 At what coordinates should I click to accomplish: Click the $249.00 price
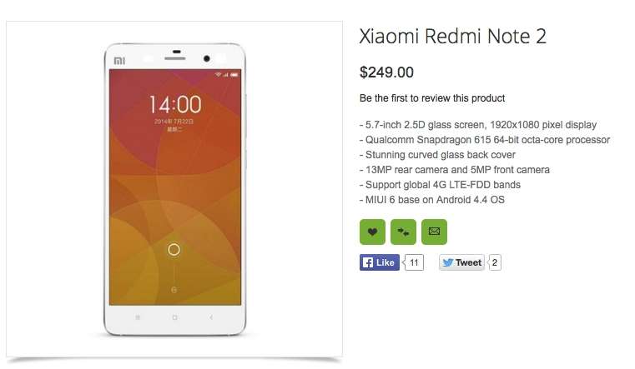click(386, 72)
